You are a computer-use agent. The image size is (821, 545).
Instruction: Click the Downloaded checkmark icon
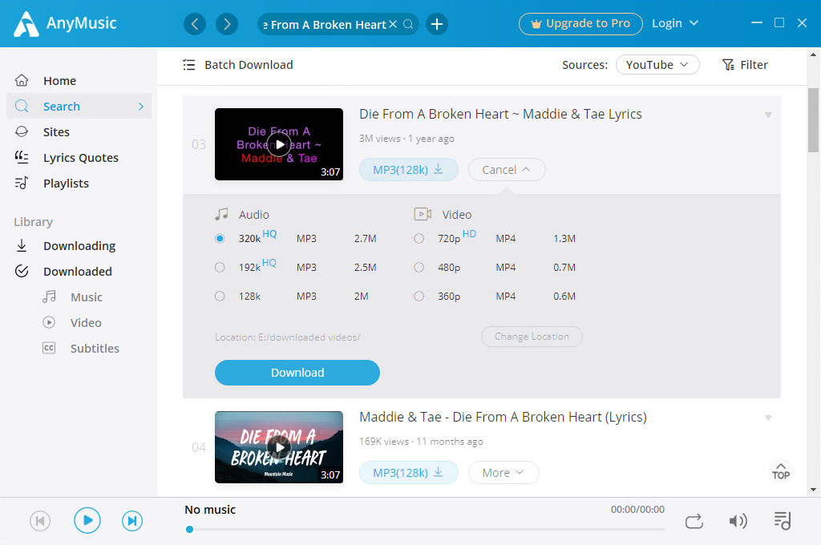(22, 271)
